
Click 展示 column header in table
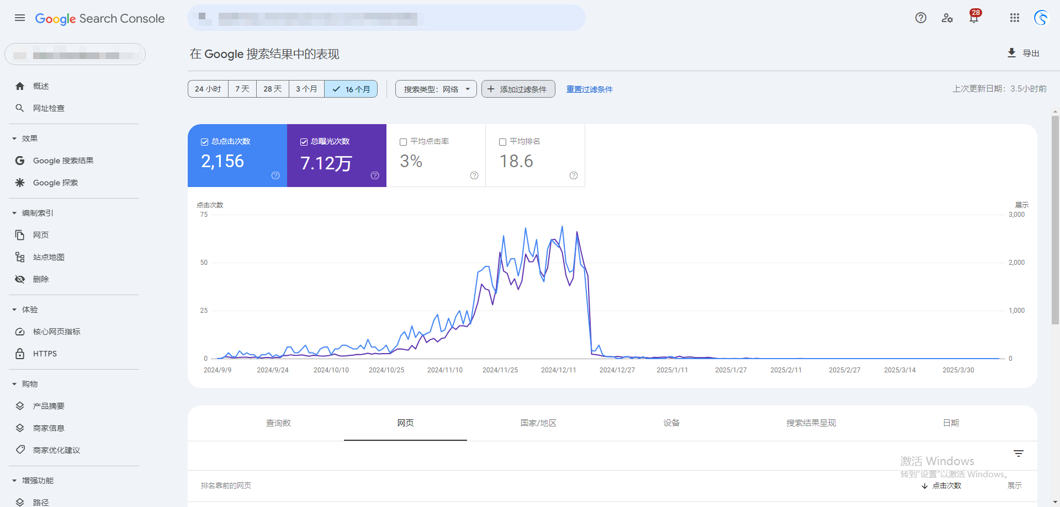[x=1015, y=485]
